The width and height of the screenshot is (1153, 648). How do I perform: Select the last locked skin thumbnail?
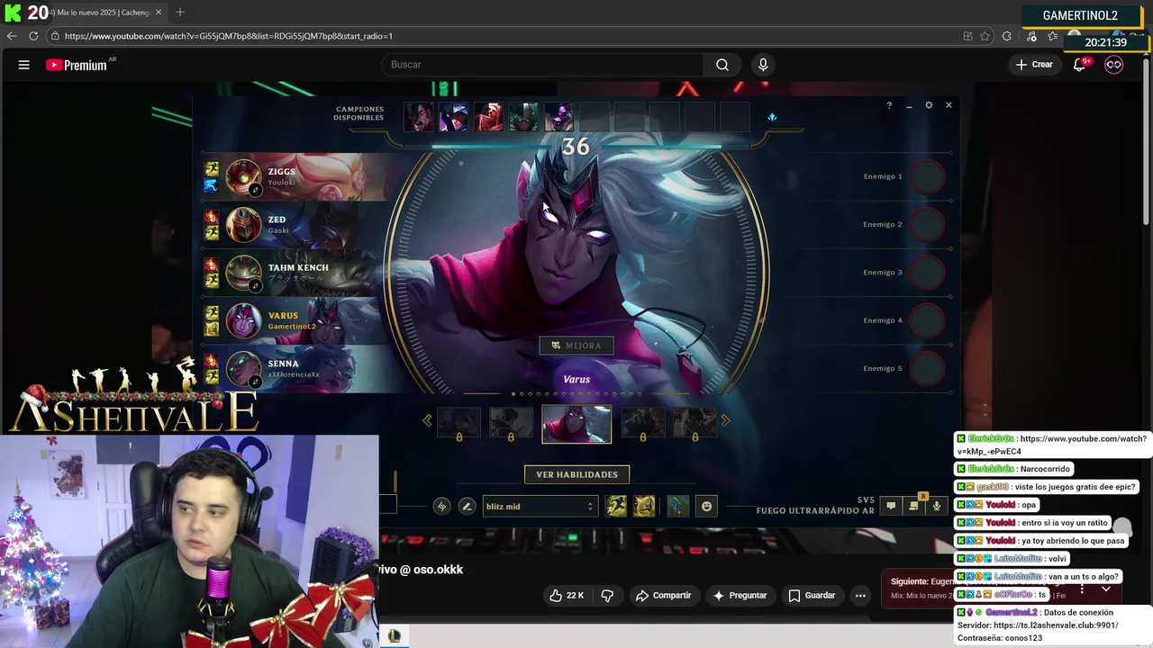click(x=695, y=423)
